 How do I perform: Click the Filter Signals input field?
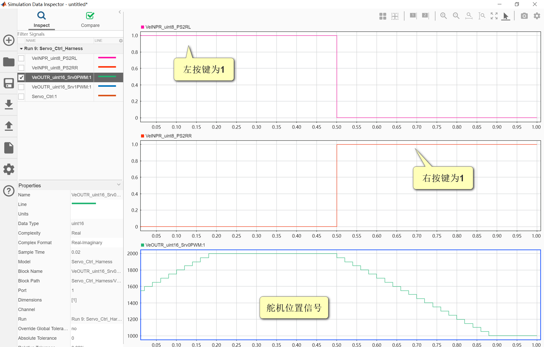tap(68, 34)
